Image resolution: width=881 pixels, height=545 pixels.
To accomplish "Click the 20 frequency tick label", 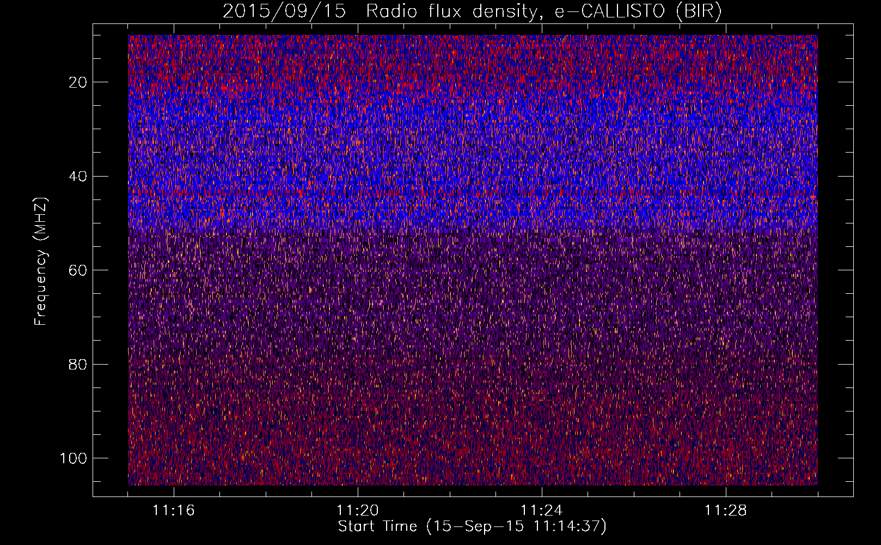I will pyautogui.click(x=79, y=82).
